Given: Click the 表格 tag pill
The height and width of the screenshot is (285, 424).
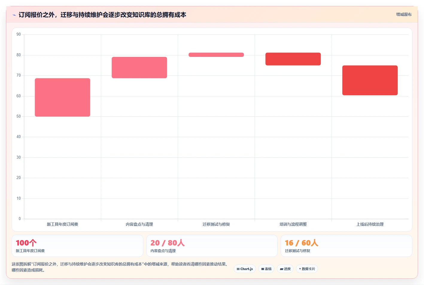Looking at the screenshot, I should coord(266,269).
